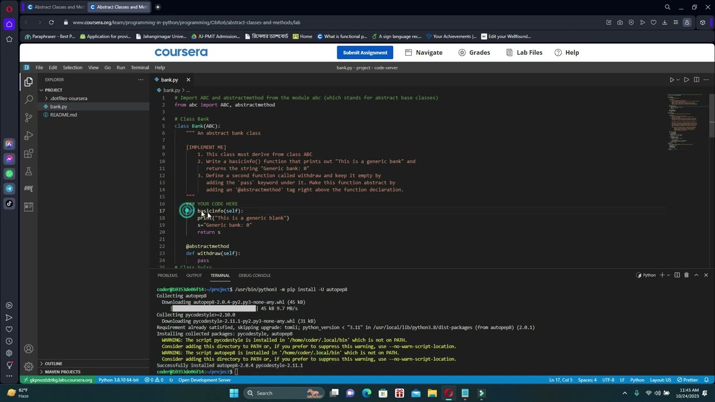Switch to the PROBLEMS panel tab
Screen dimensions: 715x402
click(x=167, y=275)
